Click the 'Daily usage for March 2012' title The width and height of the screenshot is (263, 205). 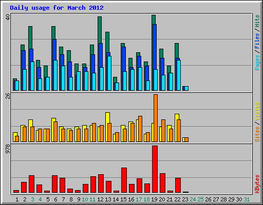(x=57, y=8)
